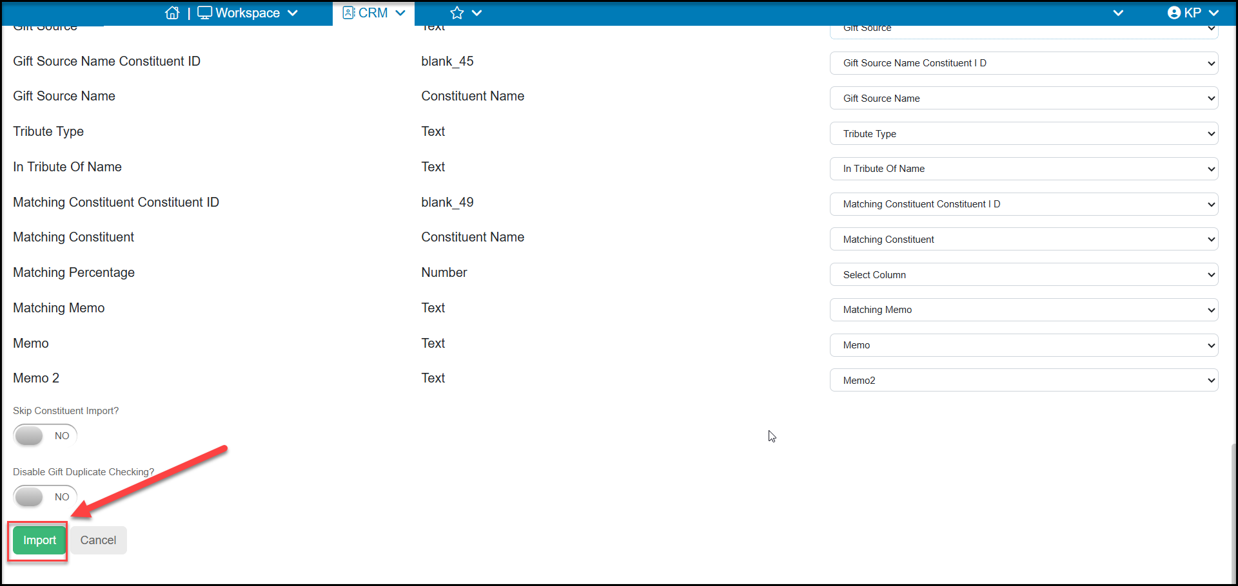Expand the KP account menu arrow
1238x586 pixels.
(x=1214, y=13)
